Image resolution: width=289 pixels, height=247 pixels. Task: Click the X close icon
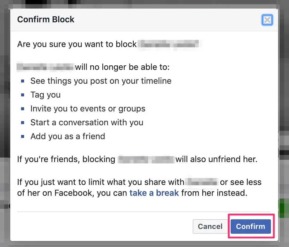tap(267, 20)
